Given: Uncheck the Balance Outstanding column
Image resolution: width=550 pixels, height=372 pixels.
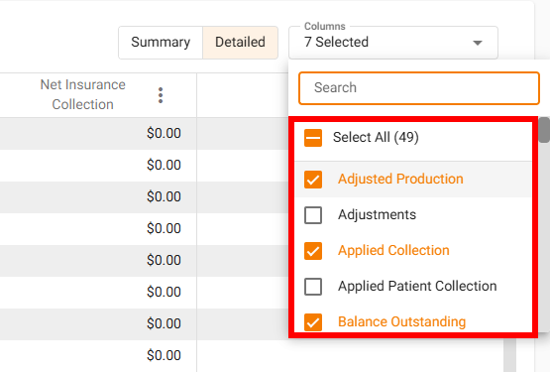Looking at the screenshot, I should (313, 321).
